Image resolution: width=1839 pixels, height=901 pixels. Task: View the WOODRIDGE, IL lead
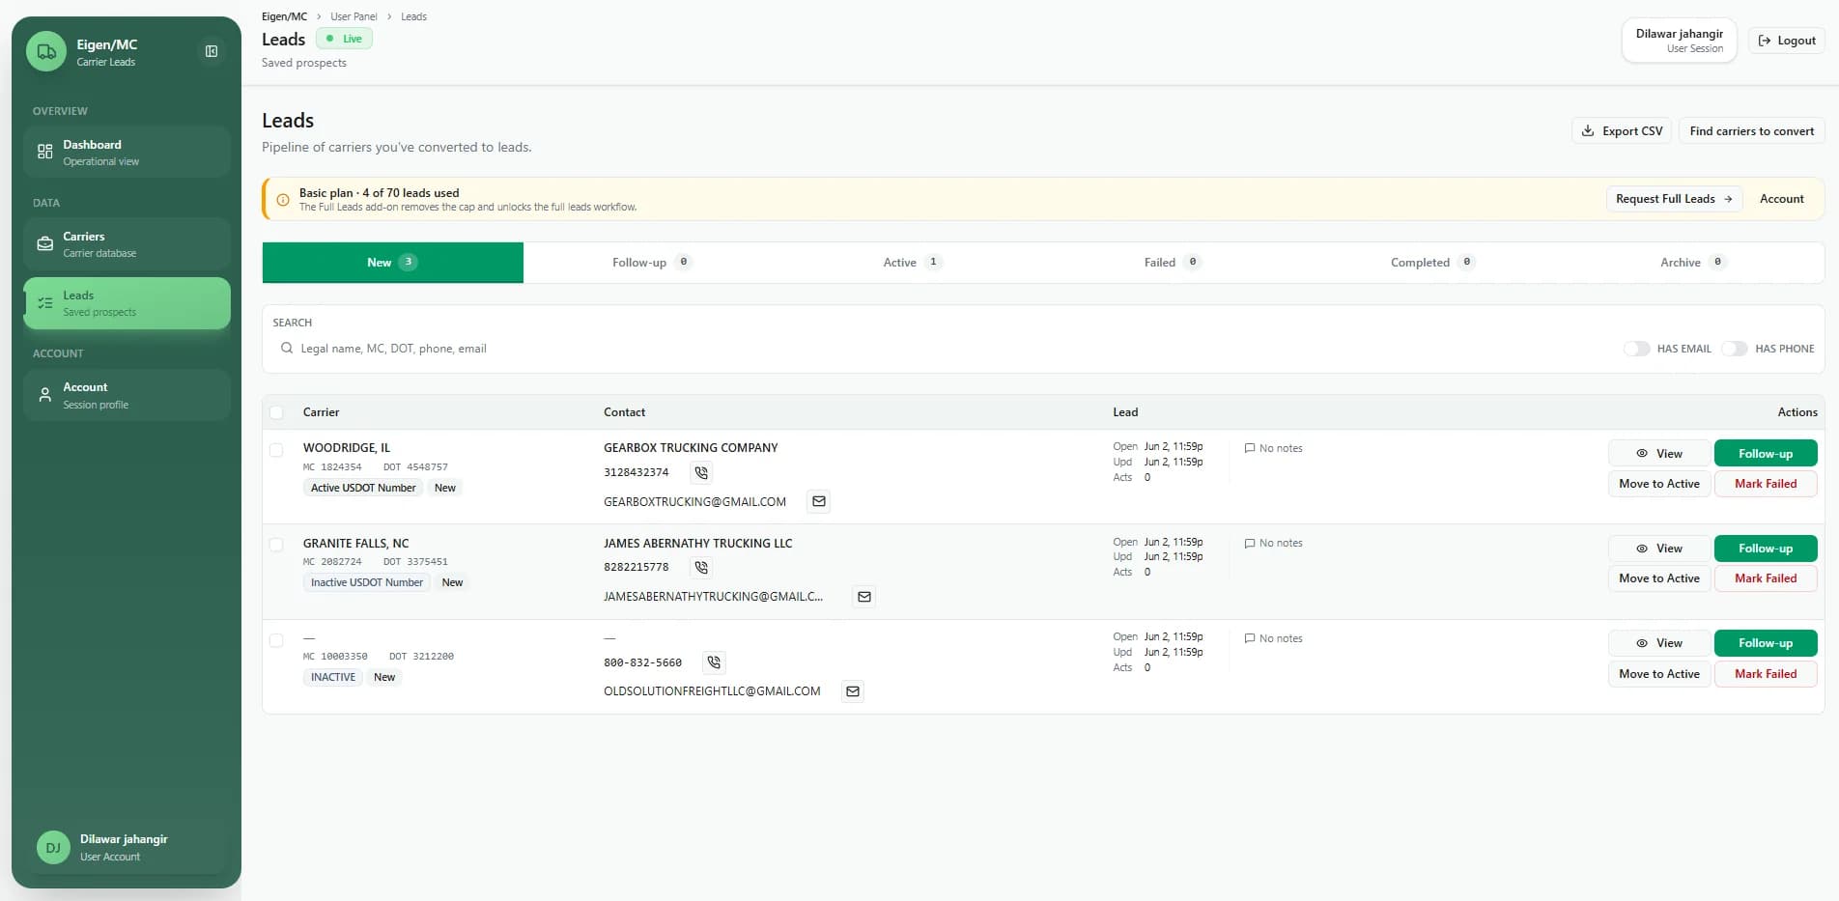click(x=1658, y=454)
